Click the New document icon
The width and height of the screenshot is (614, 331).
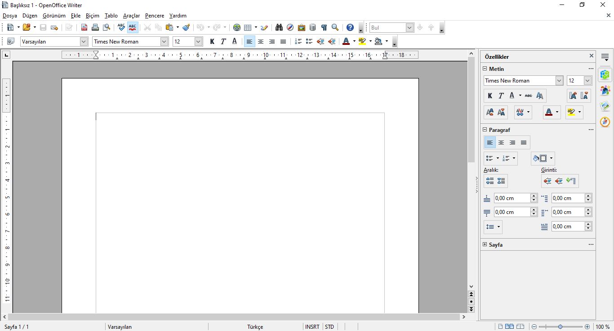coord(10,27)
